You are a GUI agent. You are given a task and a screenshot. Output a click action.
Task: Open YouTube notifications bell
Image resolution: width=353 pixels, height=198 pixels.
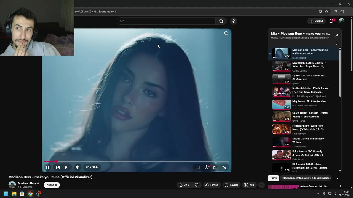click(x=331, y=21)
